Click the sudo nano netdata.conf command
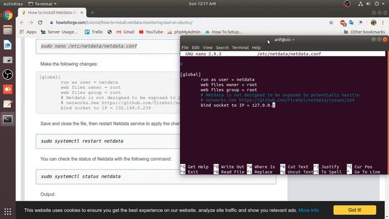389x219 pixels. pos(89,46)
